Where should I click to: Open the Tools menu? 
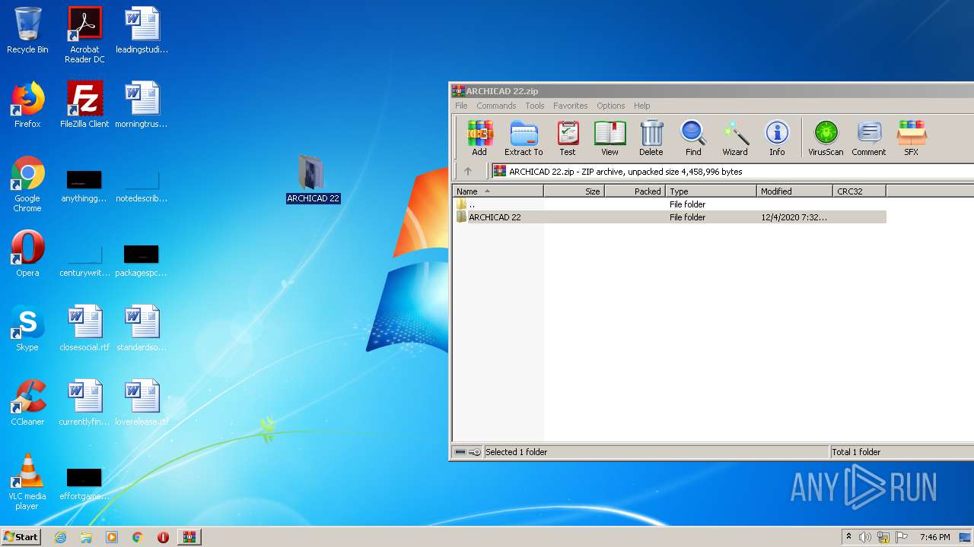coord(535,106)
